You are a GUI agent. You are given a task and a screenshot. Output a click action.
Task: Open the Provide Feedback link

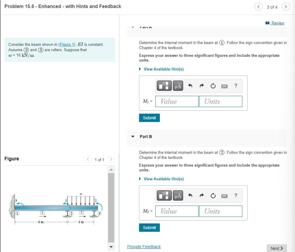tap(144, 246)
